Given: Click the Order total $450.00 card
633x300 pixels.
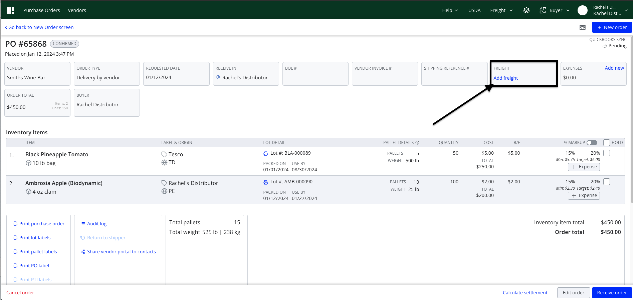Looking at the screenshot, I should click(x=37, y=103).
